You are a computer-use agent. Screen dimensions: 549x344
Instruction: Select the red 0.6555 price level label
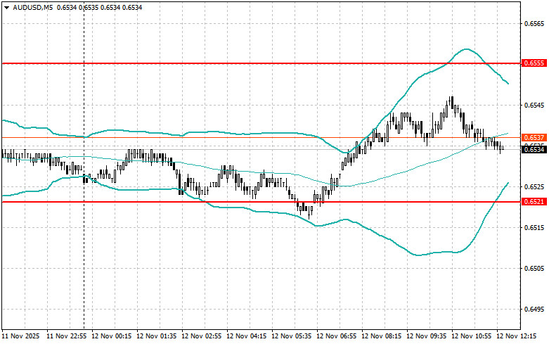tap(534, 63)
